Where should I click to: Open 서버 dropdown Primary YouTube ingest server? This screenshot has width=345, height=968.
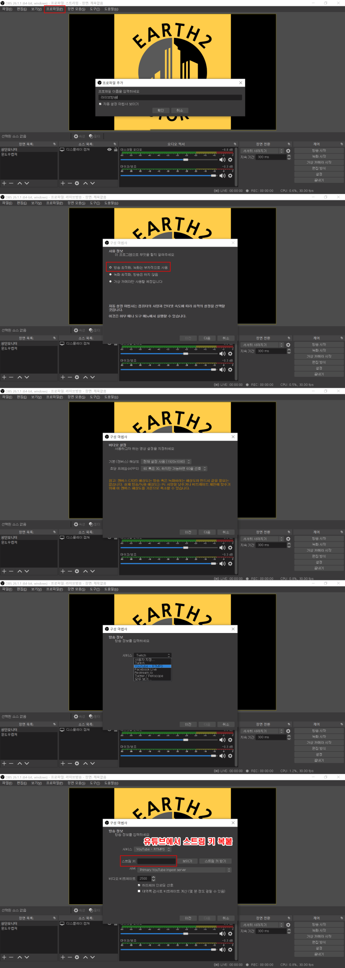point(184,869)
